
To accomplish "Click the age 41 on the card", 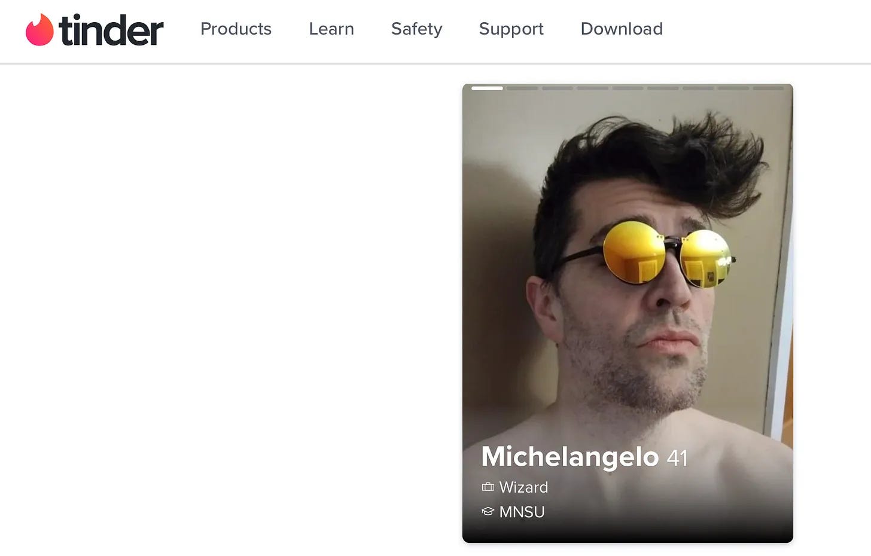I will click(677, 459).
